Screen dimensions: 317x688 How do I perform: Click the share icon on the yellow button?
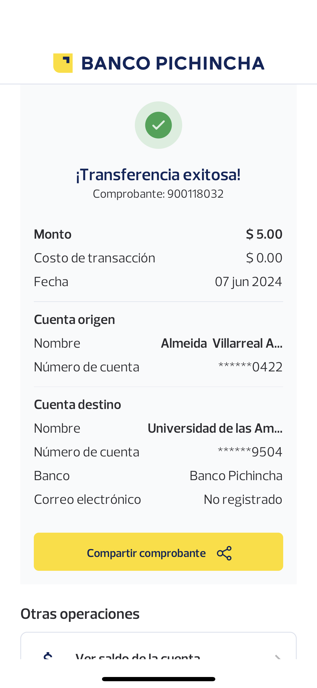[224, 553]
